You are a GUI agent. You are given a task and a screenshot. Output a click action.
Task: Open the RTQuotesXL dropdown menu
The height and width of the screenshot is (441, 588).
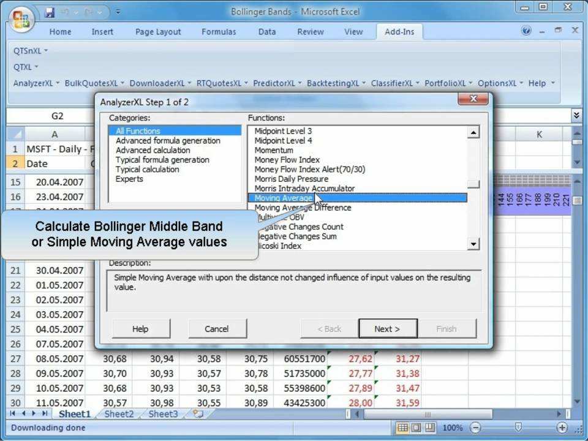[x=222, y=83]
